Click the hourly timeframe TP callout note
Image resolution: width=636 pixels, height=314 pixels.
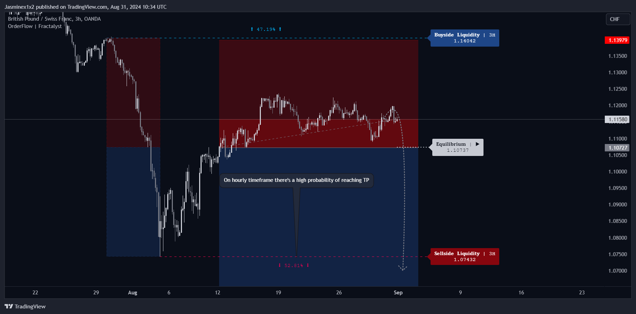[297, 180]
